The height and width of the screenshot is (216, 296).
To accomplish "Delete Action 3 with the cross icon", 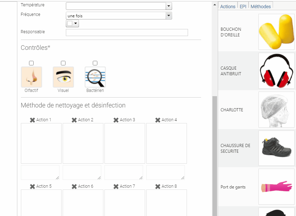I will click(116, 119).
